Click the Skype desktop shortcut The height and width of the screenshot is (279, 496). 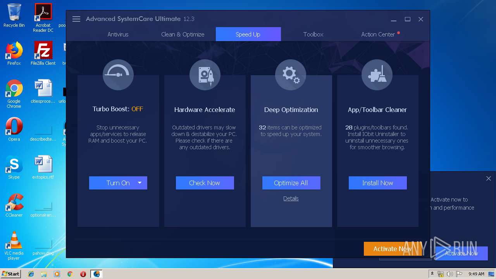(x=14, y=167)
